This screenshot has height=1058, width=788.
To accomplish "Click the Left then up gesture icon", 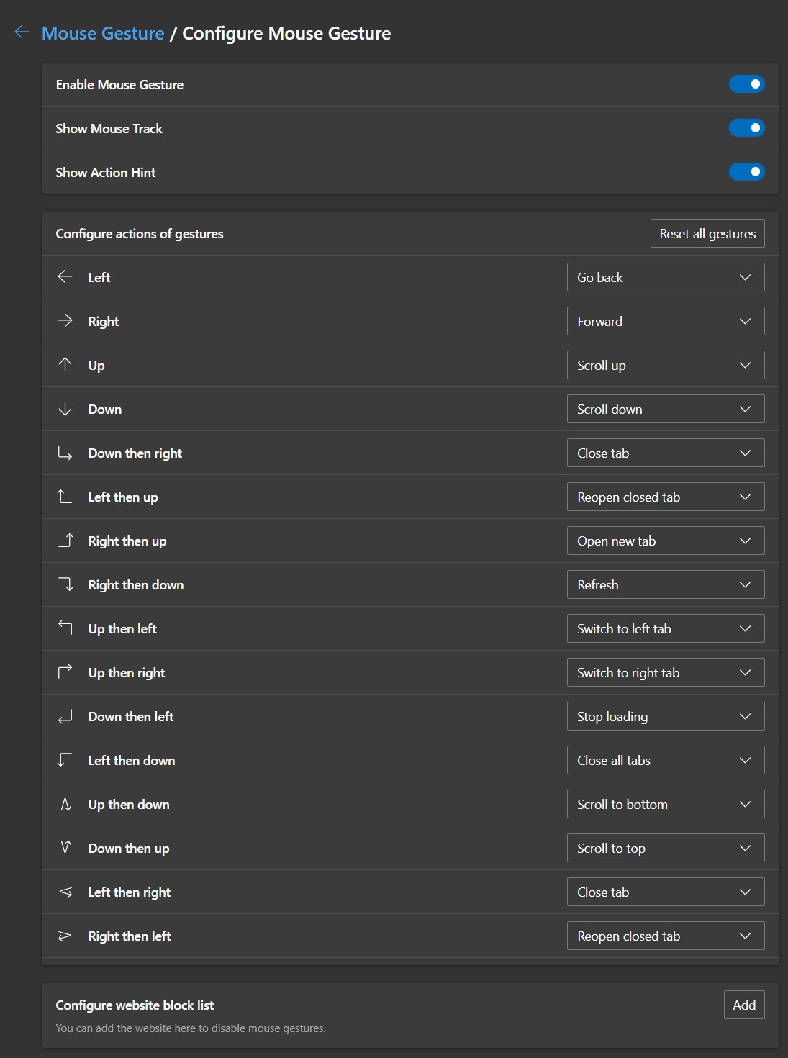I will tap(65, 497).
